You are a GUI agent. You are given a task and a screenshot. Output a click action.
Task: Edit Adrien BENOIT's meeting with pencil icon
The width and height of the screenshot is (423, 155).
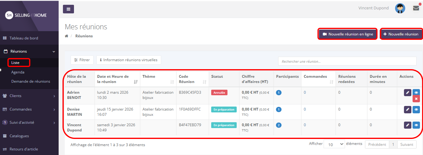pyautogui.click(x=408, y=92)
